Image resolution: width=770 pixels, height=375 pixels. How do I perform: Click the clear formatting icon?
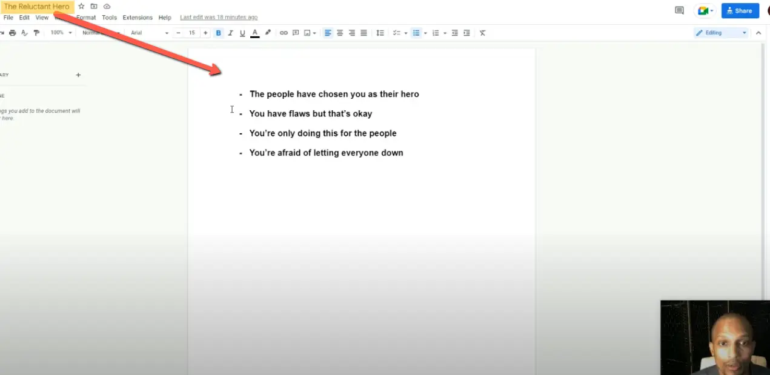click(482, 33)
